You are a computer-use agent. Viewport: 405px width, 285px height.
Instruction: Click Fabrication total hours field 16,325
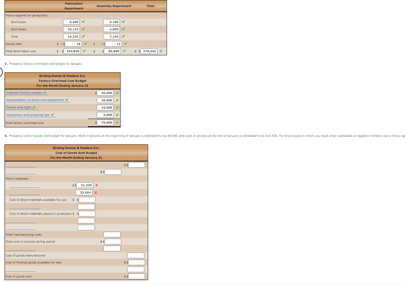[x=71, y=37]
